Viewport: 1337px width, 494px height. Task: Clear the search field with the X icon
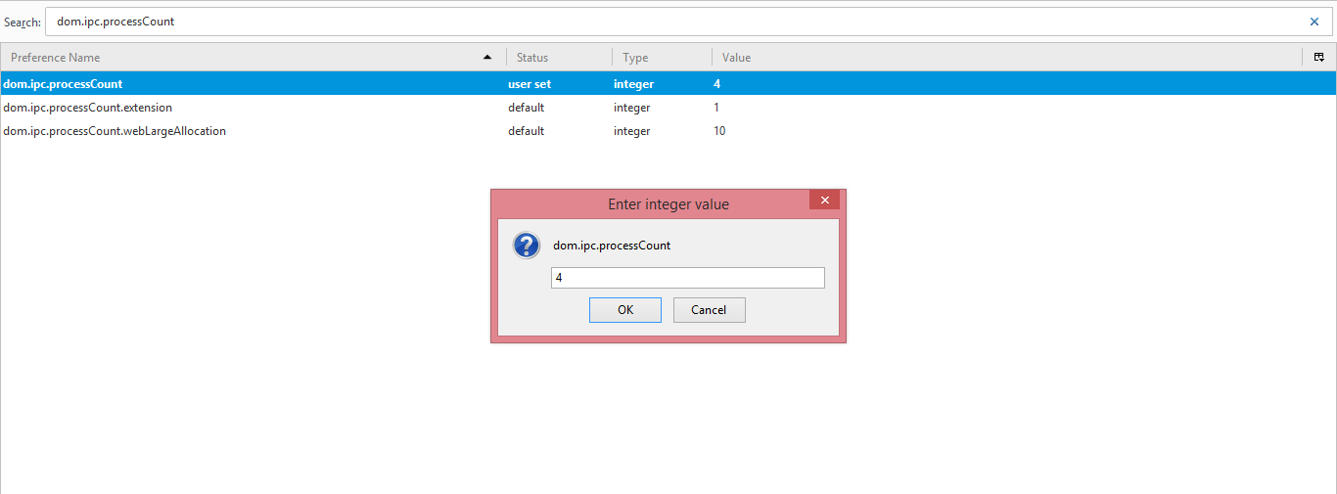pyautogui.click(x=1314, y=22)
